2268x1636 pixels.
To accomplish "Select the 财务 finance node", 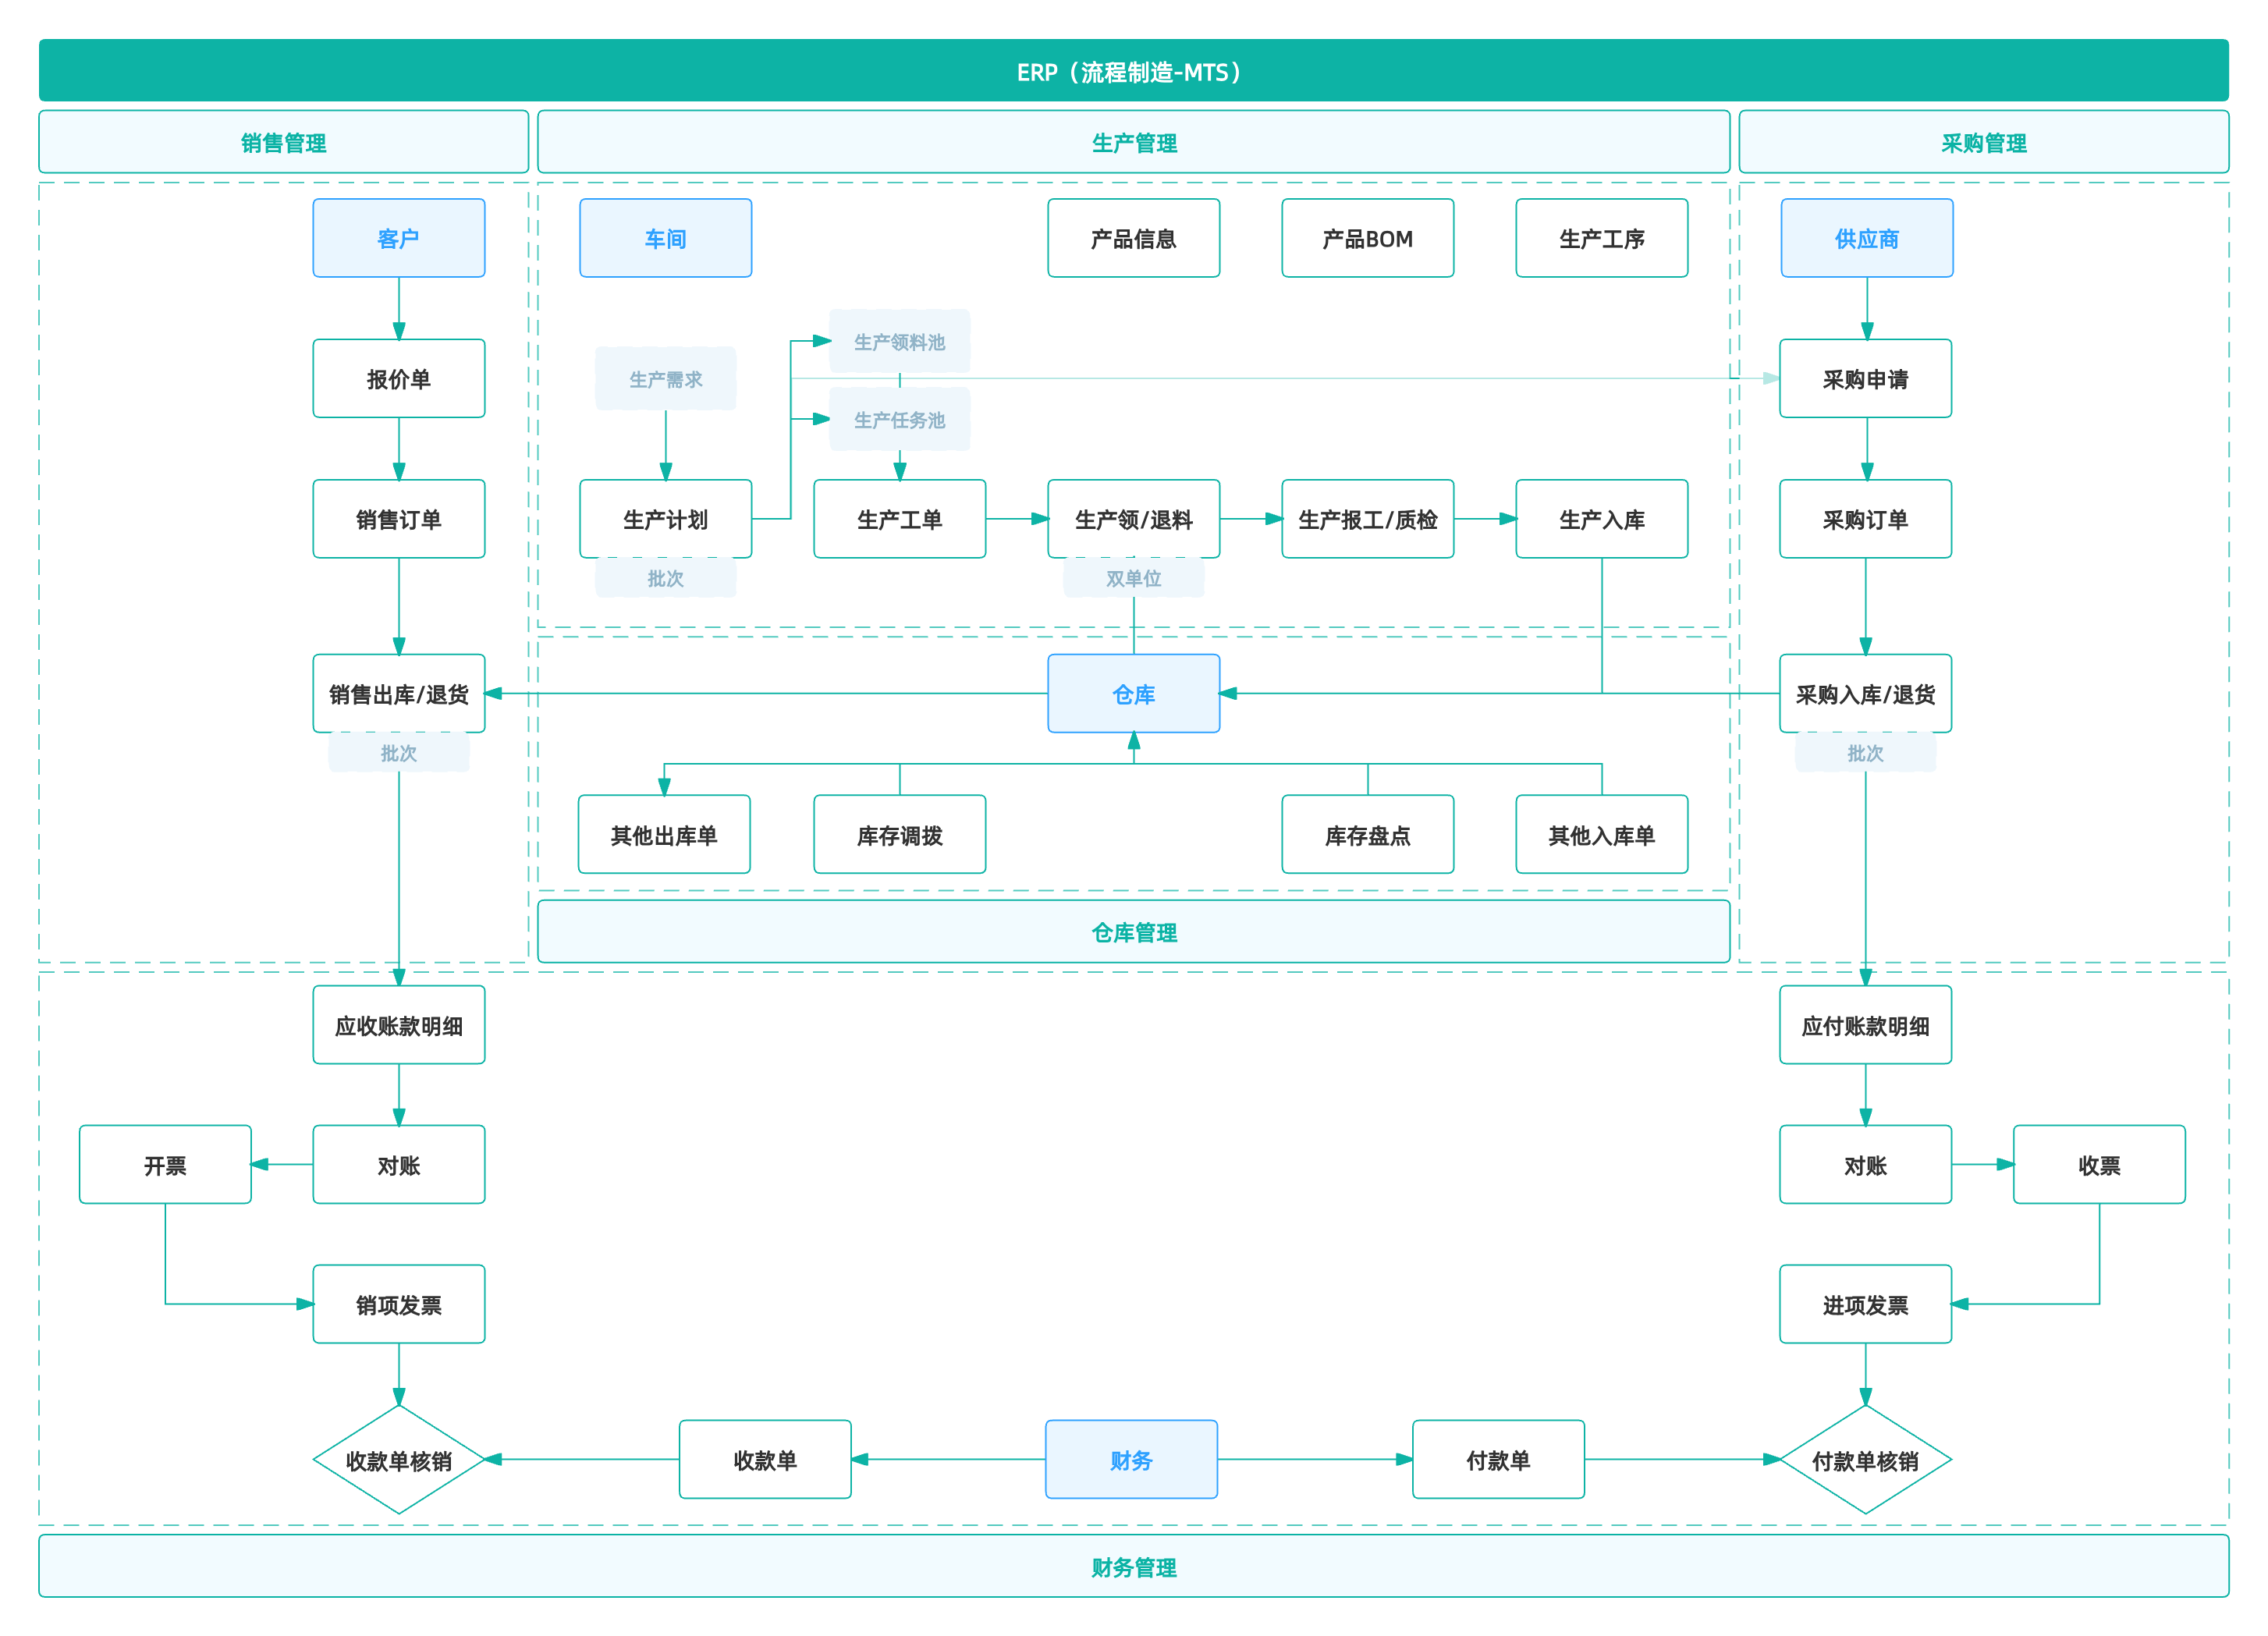I will [x=1131, y=1459].
